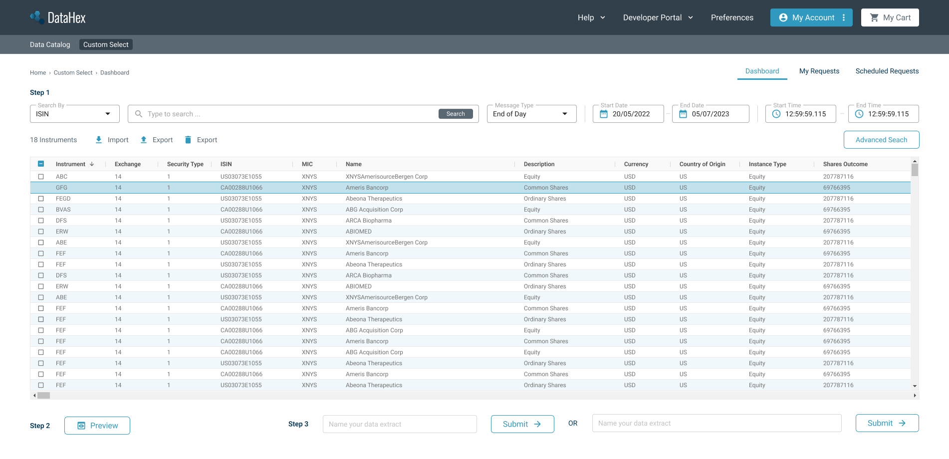Open the End Date calendar icon
Viewport: 949px width, 459px height.
point(683,114)
